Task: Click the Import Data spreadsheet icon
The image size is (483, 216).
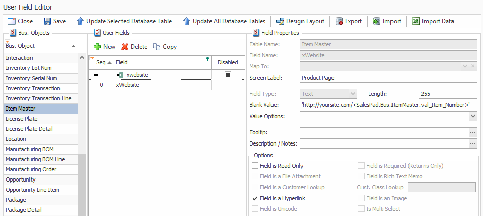Action: click(x=416, y=21)
